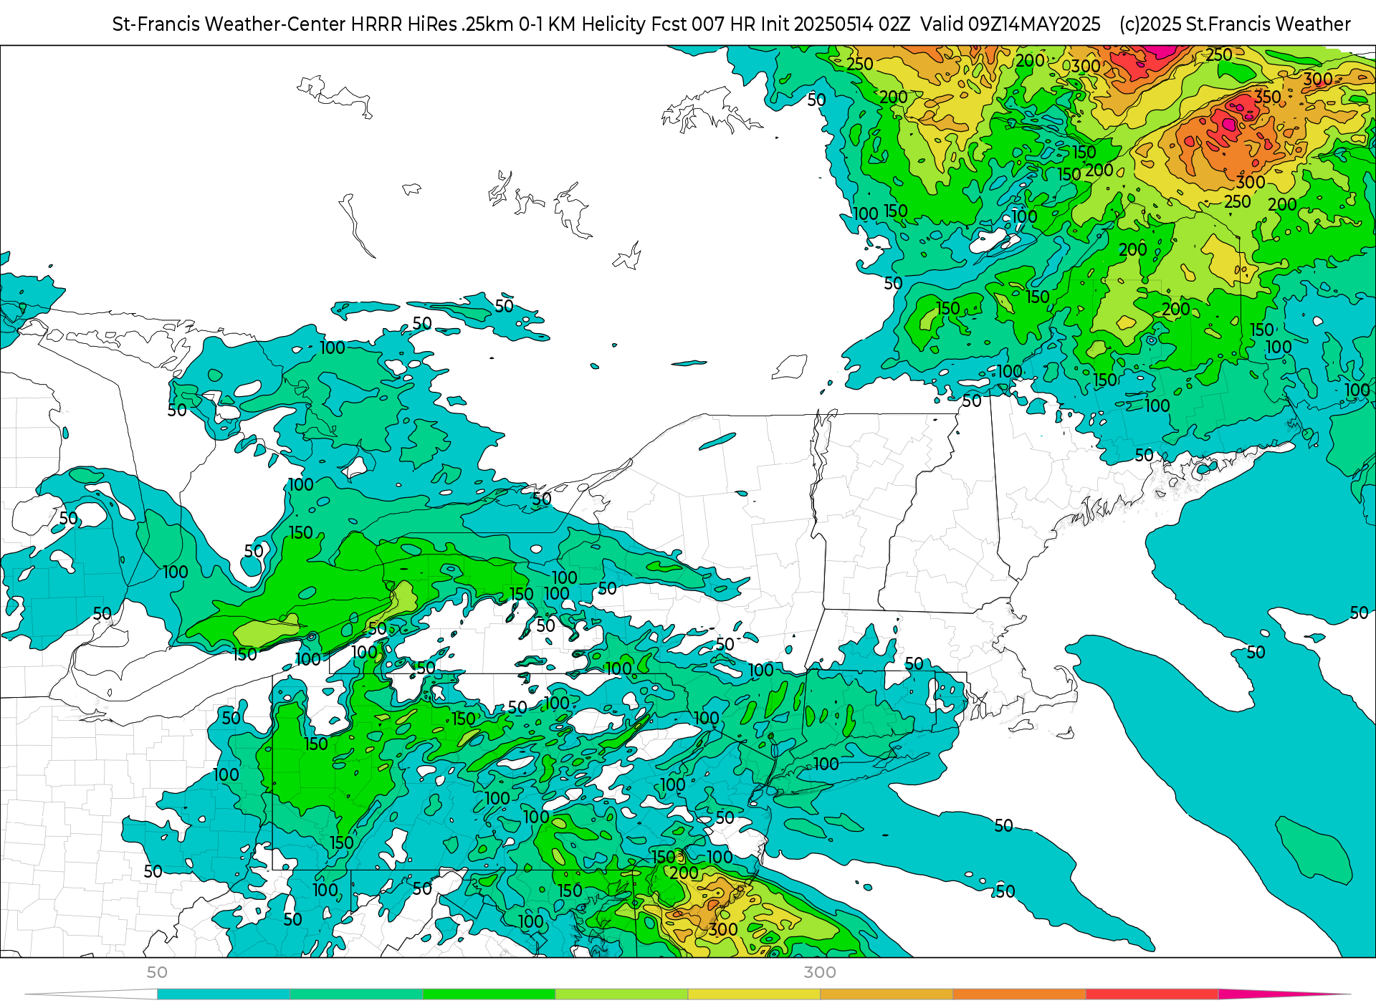Click 'Init 20250514 02Z' in the title
The width and height of the screenshot is (1376, 1003).
point(836,24)
